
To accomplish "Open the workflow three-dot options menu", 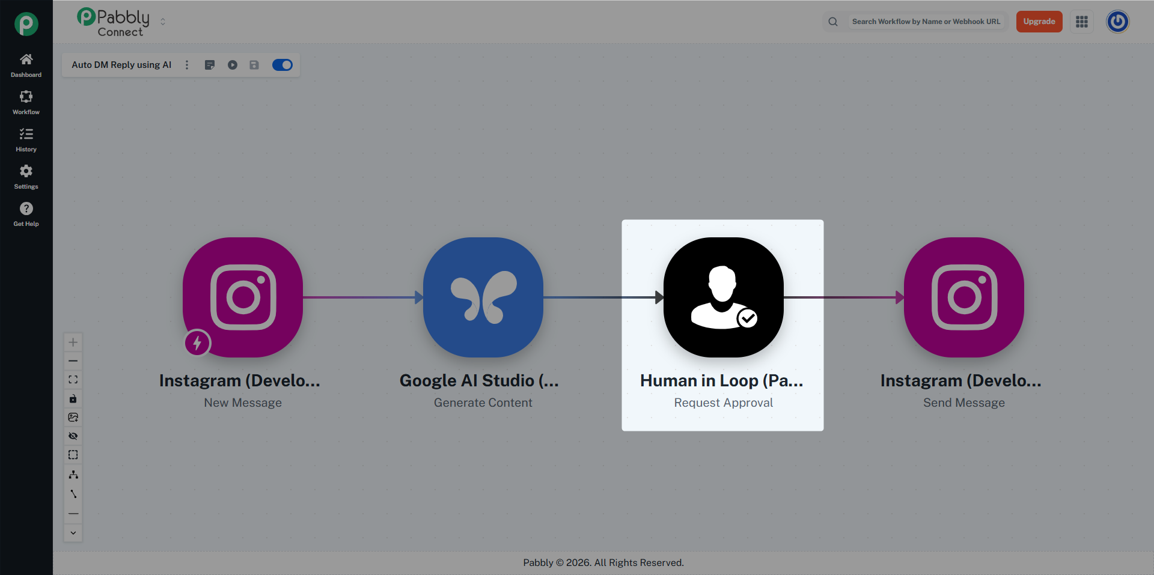I will [187, 65].
